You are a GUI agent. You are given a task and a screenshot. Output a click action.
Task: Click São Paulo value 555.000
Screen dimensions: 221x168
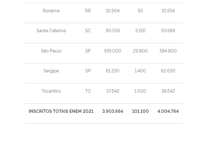113,51
